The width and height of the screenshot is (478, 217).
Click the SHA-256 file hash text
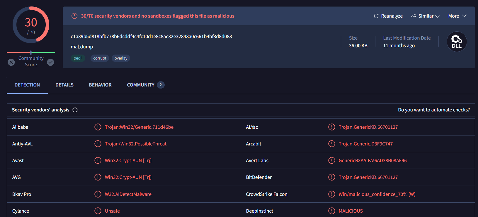(151, 37)
